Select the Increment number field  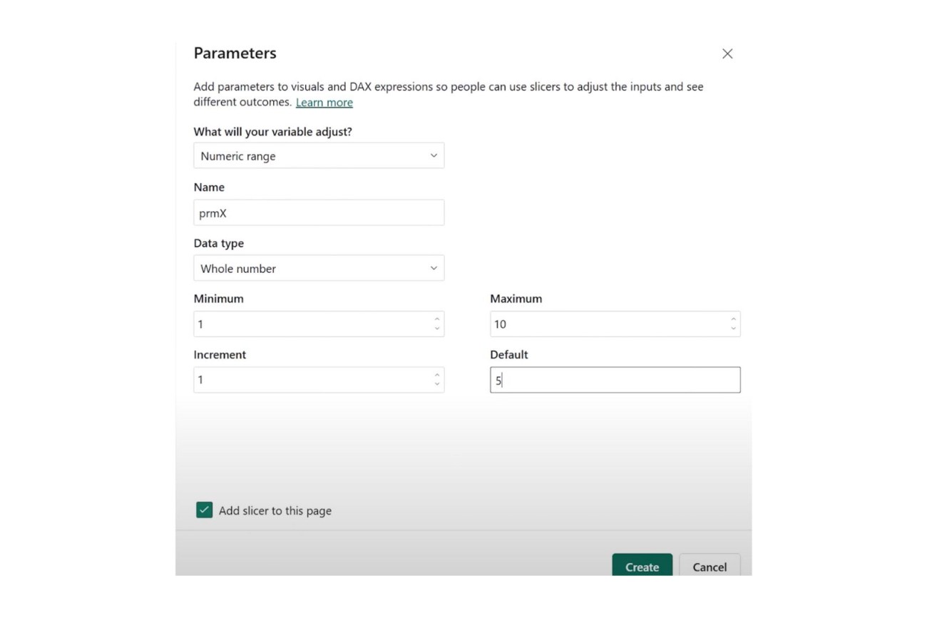click(311, 380)
